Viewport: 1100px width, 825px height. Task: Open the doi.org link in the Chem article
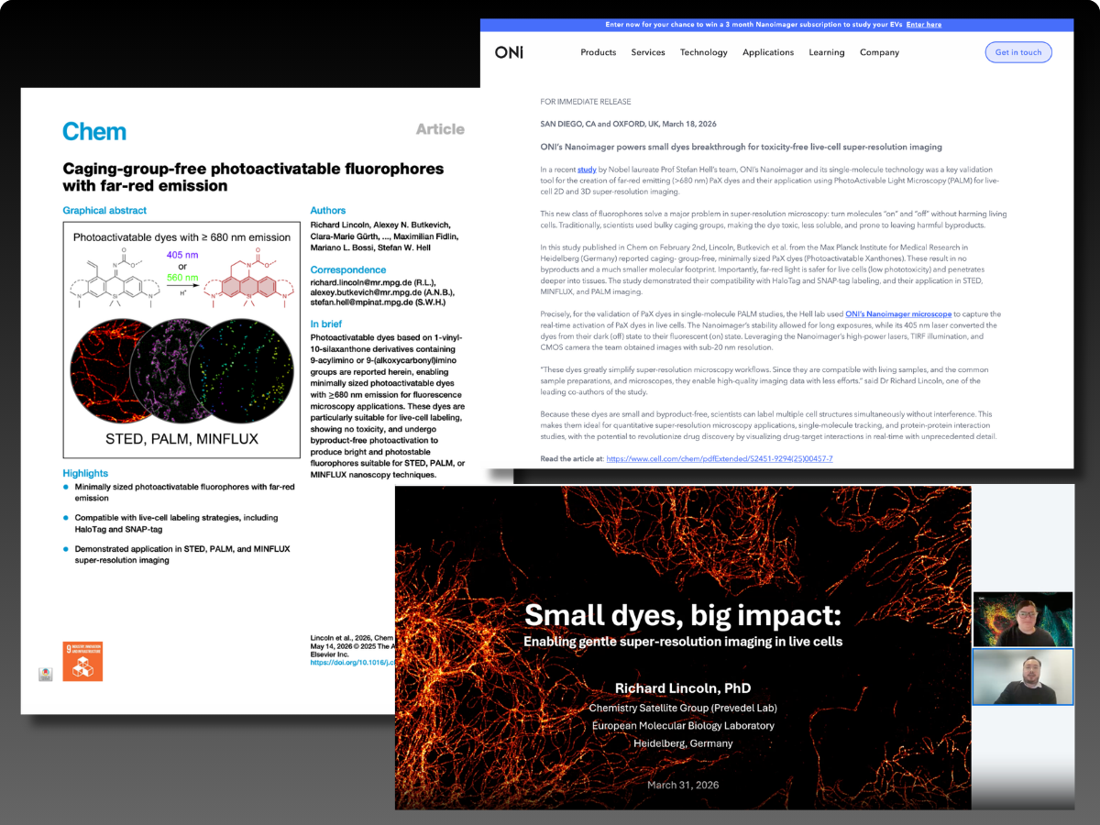[352, 661]
